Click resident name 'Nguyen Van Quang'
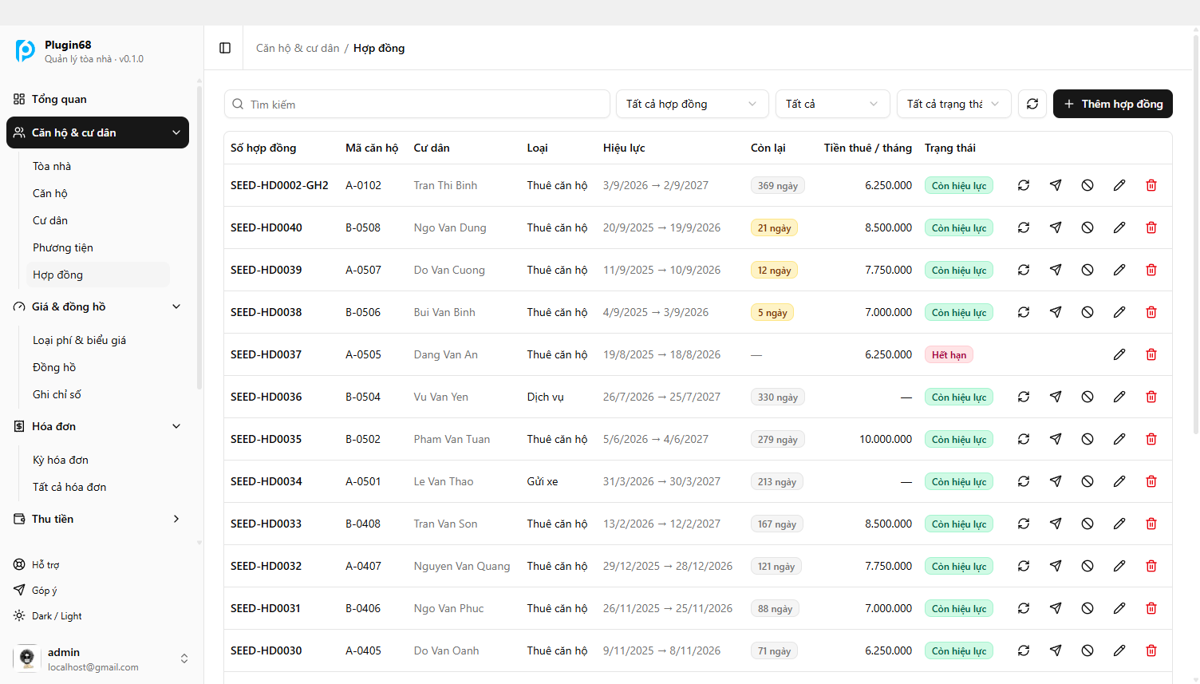Image resolution: width=1200 pixels, height=684 pixels. coord(462,566)
